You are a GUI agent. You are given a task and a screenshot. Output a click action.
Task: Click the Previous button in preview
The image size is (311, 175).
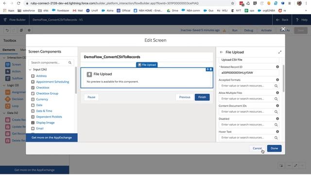coord(185,97)
